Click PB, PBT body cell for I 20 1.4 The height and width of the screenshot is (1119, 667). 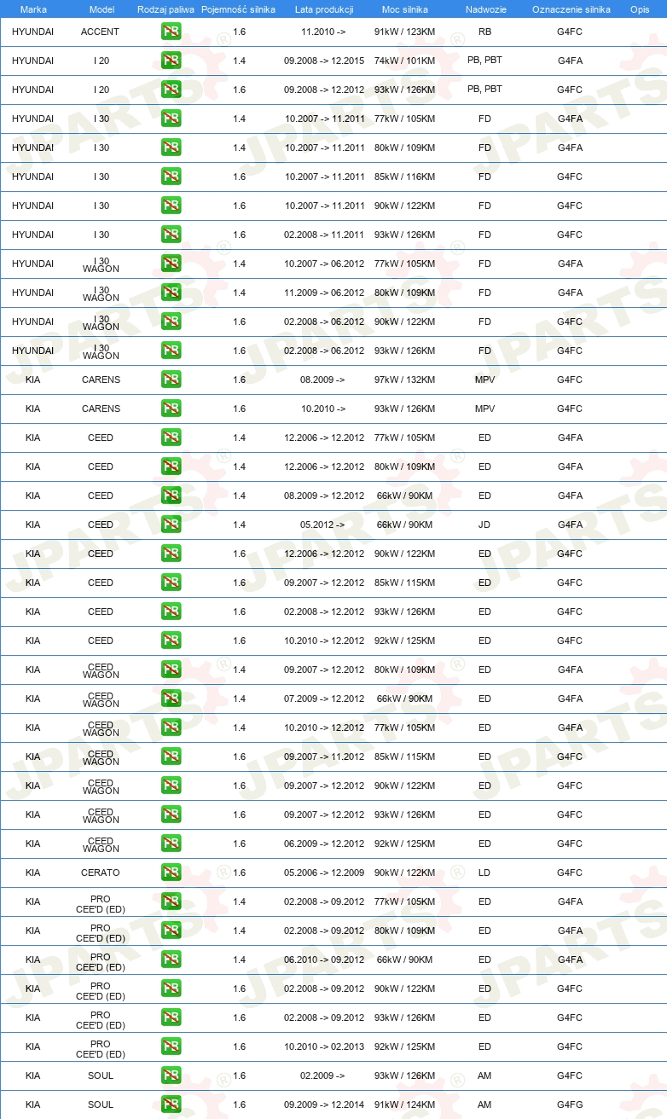click(484, 60)
